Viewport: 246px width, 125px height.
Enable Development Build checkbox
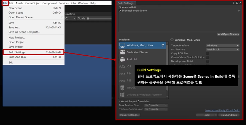pos(207,61)
